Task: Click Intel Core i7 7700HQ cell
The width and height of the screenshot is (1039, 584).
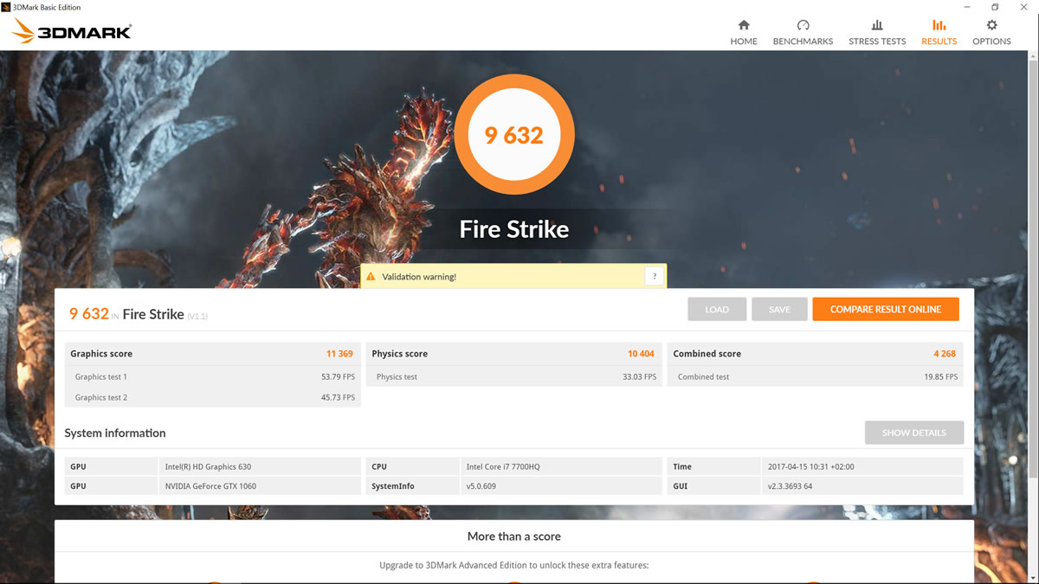Action: click(561, 466)
